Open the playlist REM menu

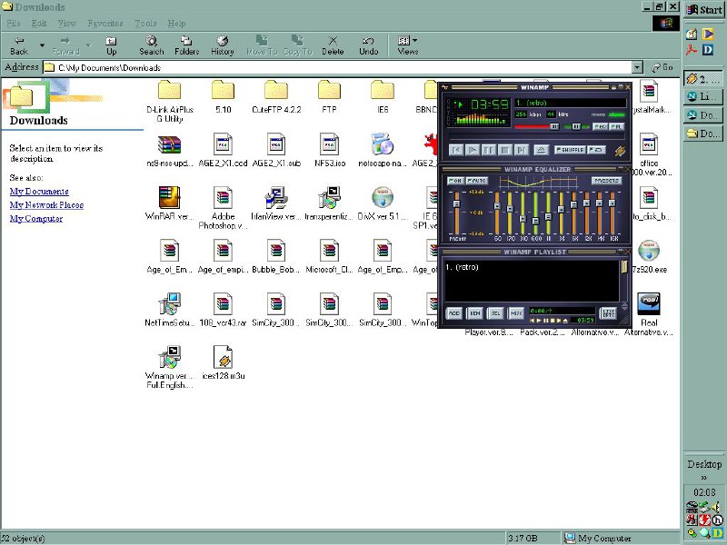coord(475,313)
